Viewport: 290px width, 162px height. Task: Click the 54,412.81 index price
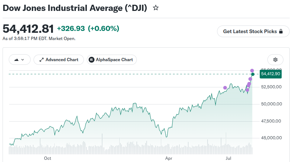28,29
